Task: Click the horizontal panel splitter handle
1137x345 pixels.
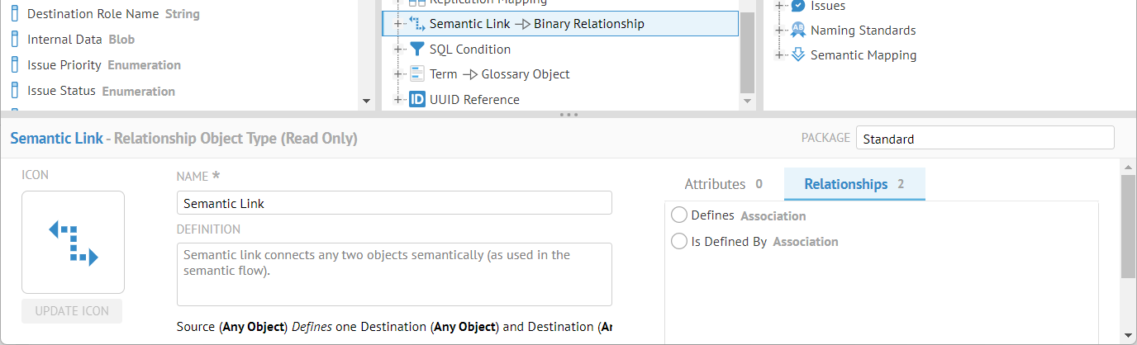Action: click(568, 115)
